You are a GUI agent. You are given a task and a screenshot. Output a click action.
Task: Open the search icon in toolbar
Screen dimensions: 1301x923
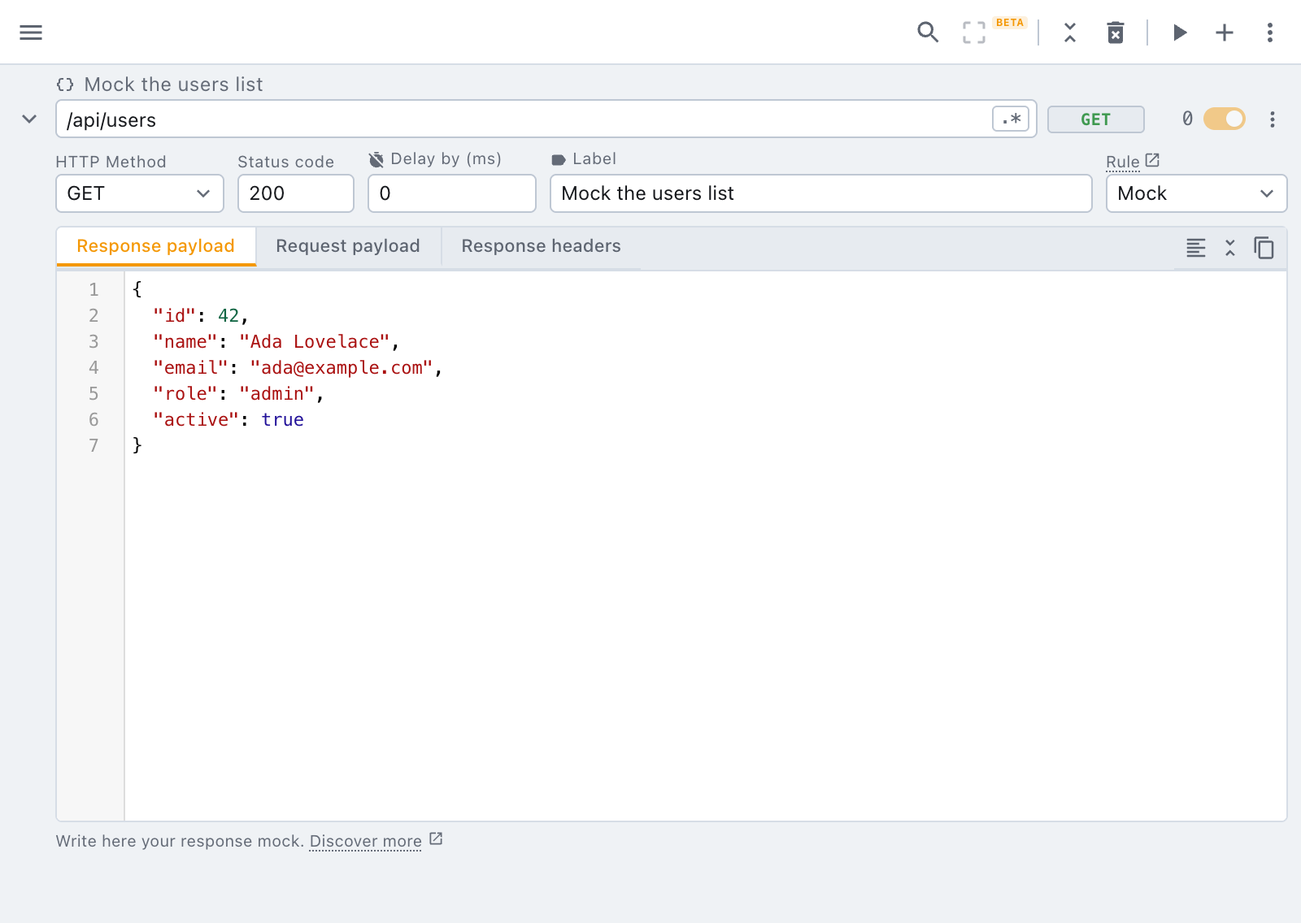tap(928, 32)
